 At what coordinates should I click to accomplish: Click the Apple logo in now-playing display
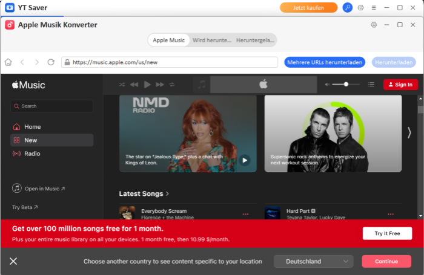[263, 85]
